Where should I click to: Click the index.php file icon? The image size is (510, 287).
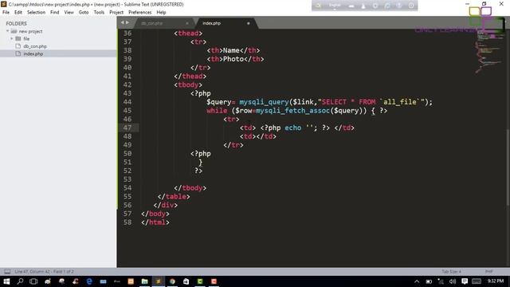18,53
